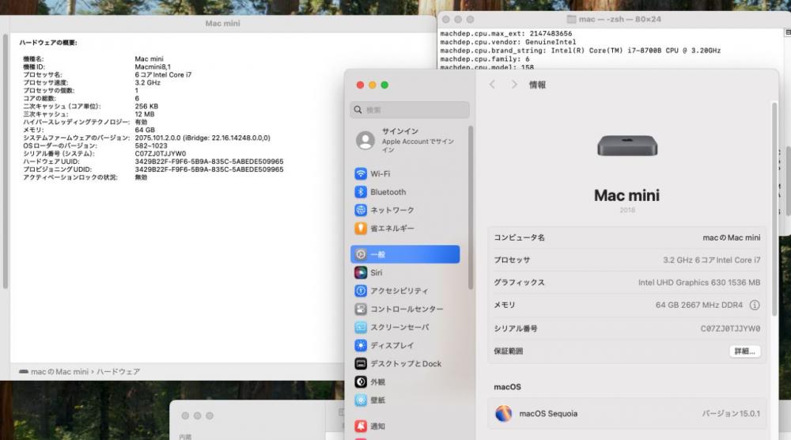This screenshot has width=791, height=440.
Task: Click the memory info circle icon
Action: (x=755, y=305)
